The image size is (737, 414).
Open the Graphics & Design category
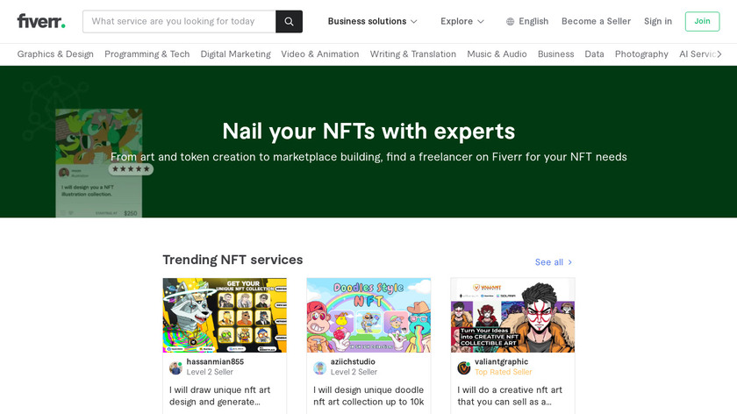pyautogui.click(x=55, y=54)
